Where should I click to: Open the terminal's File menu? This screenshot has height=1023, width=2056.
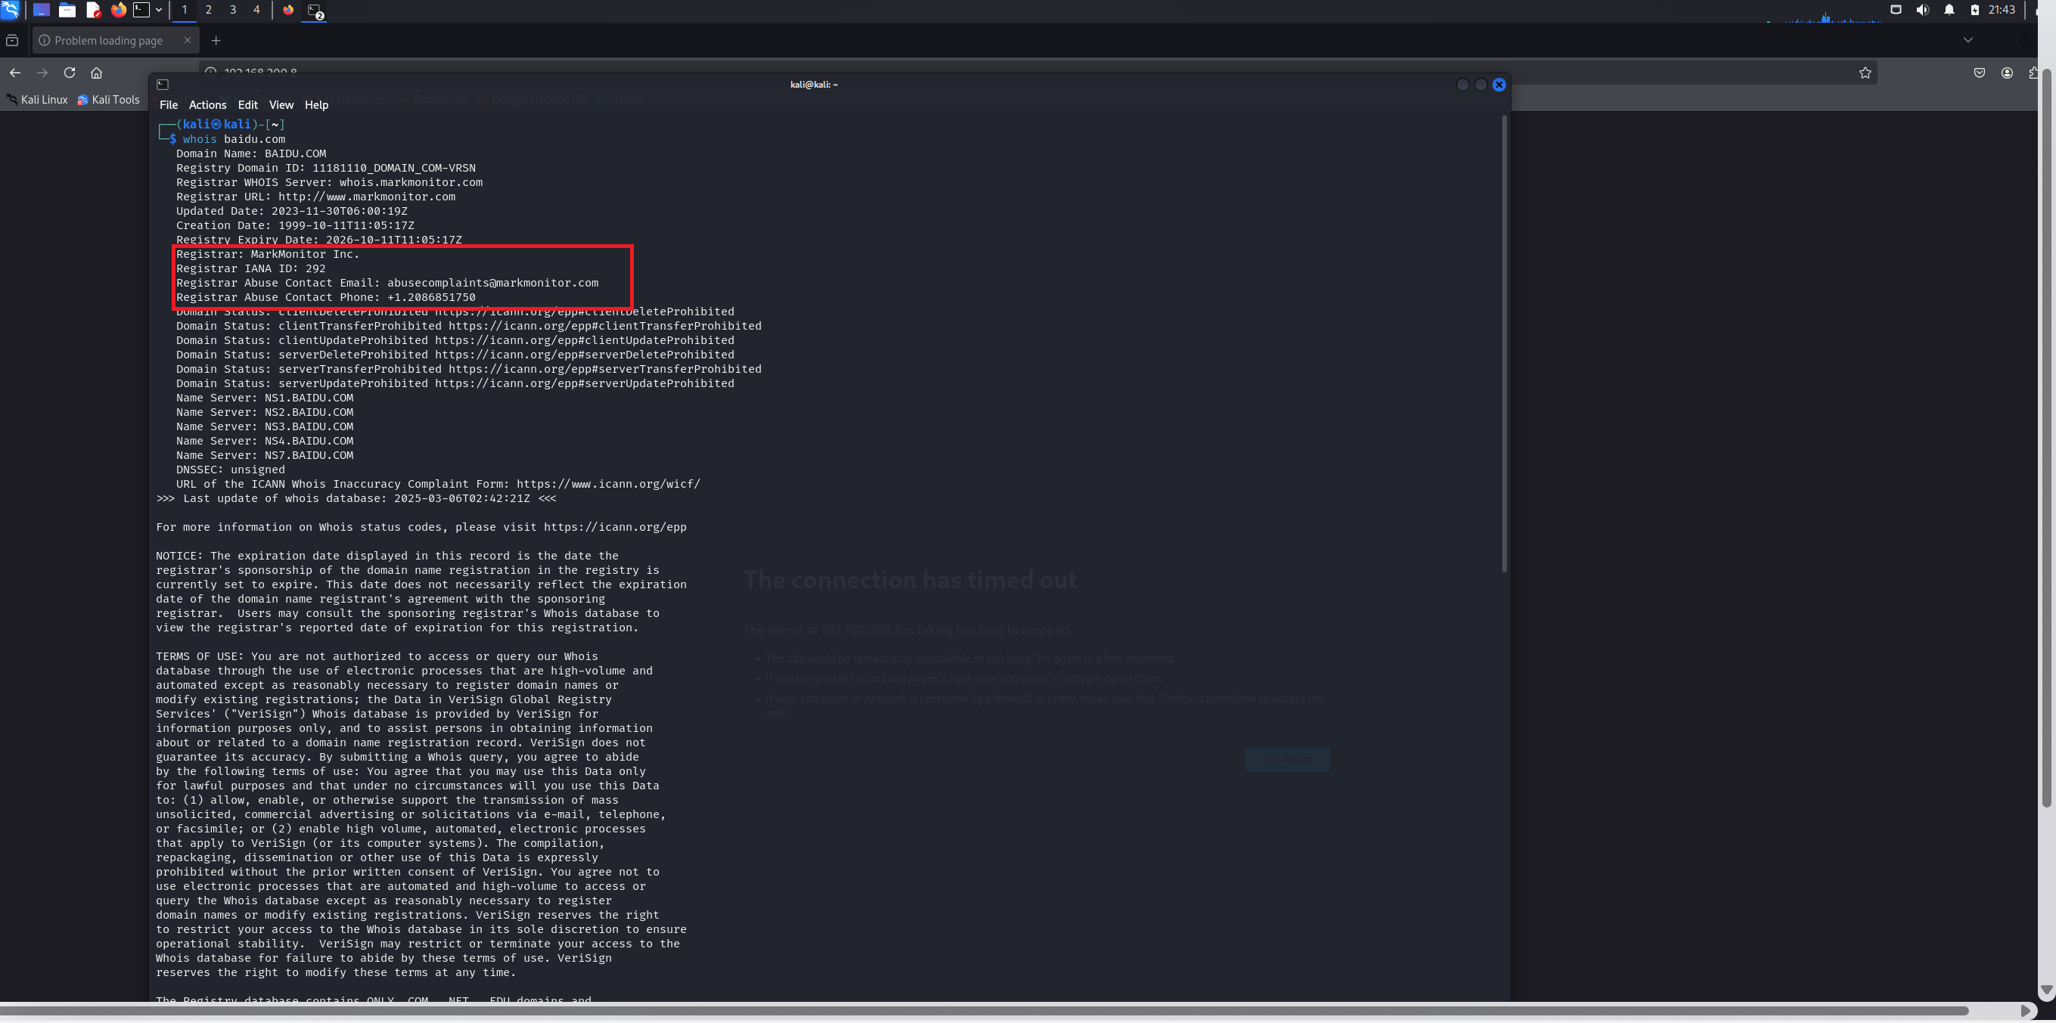(x=169, y=104)
